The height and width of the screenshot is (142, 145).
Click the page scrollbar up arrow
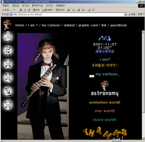[143, 32]
